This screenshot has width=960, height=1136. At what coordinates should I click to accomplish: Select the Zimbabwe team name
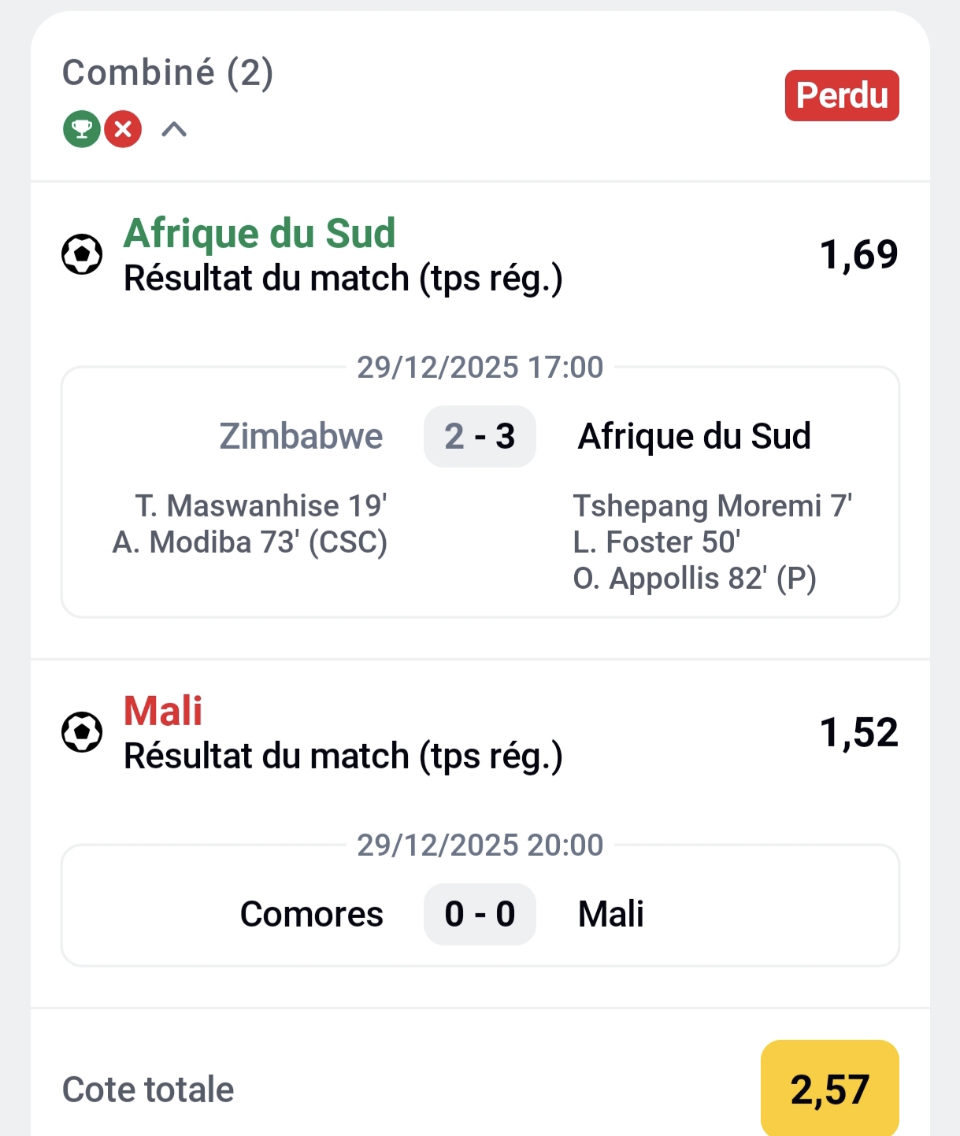point(301,436)
